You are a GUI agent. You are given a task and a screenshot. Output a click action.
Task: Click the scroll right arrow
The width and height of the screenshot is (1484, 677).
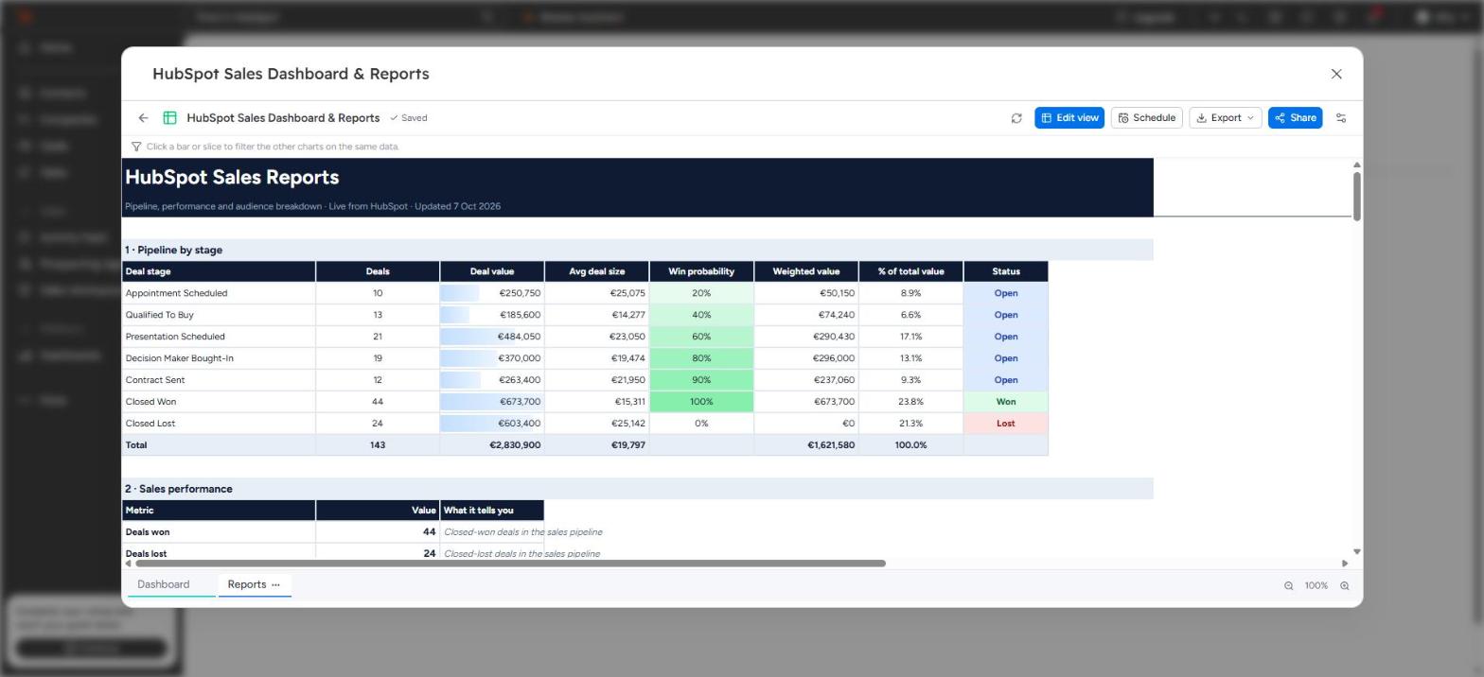[1344, 564]
